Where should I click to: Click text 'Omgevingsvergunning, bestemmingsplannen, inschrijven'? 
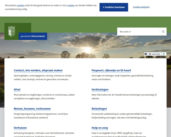(41, 114)
